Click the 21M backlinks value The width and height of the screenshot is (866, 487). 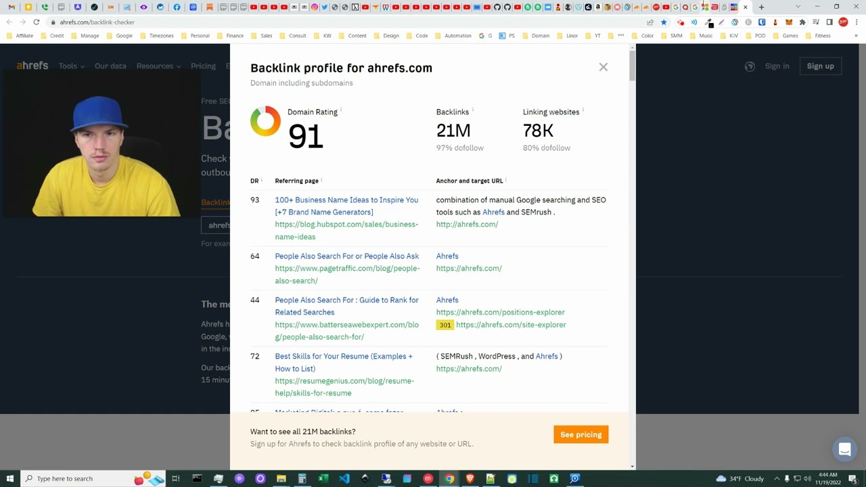[453, 131]
